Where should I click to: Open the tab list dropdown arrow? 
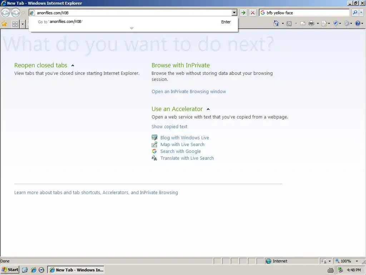23,24
